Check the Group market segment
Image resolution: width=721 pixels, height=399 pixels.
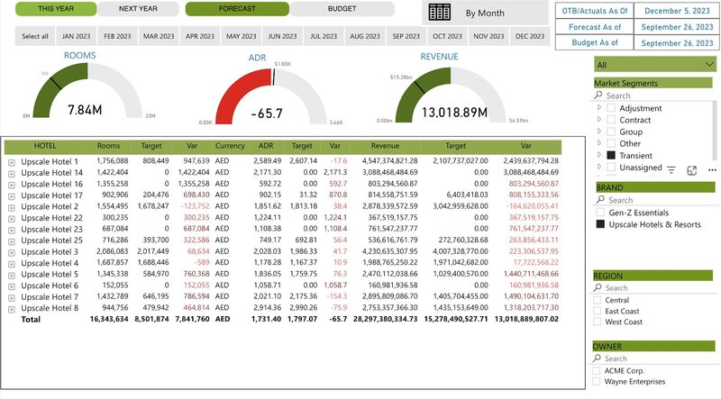point(611,131)
